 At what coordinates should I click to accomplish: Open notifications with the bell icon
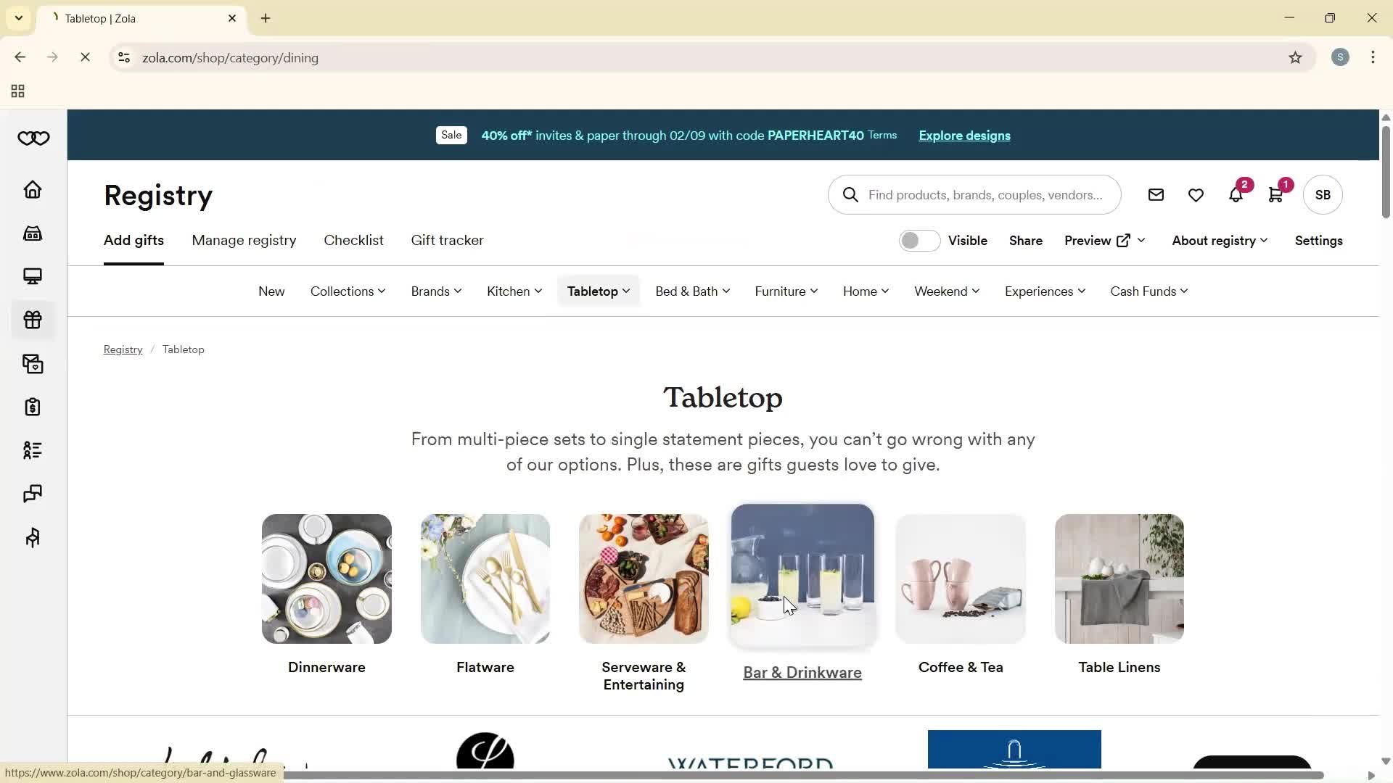1236,194
